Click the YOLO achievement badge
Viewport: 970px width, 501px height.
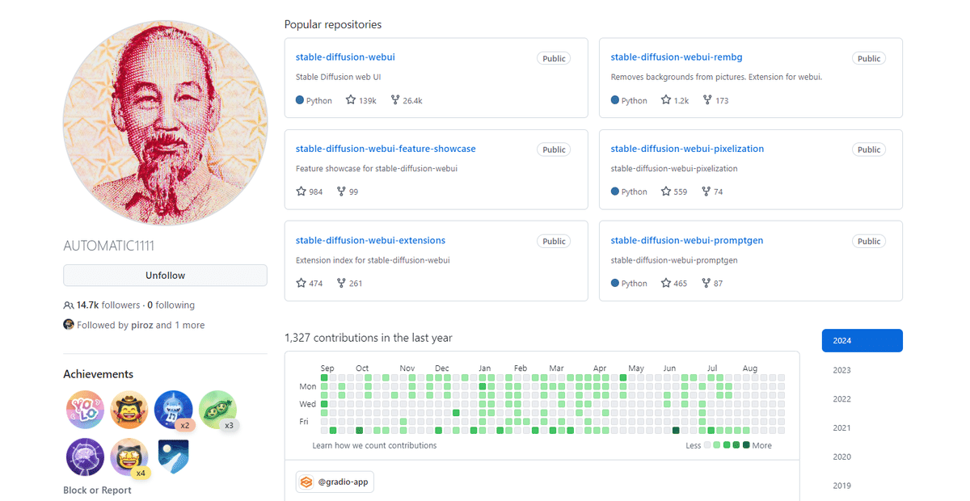click(85, 410)
